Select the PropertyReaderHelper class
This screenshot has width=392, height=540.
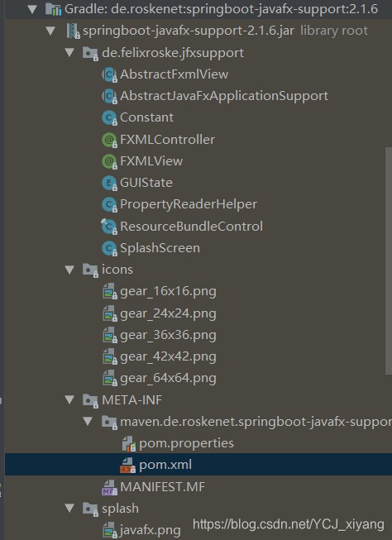189,205
